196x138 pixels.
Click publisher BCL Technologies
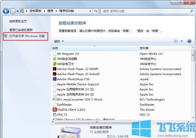(x=152, y=99)
